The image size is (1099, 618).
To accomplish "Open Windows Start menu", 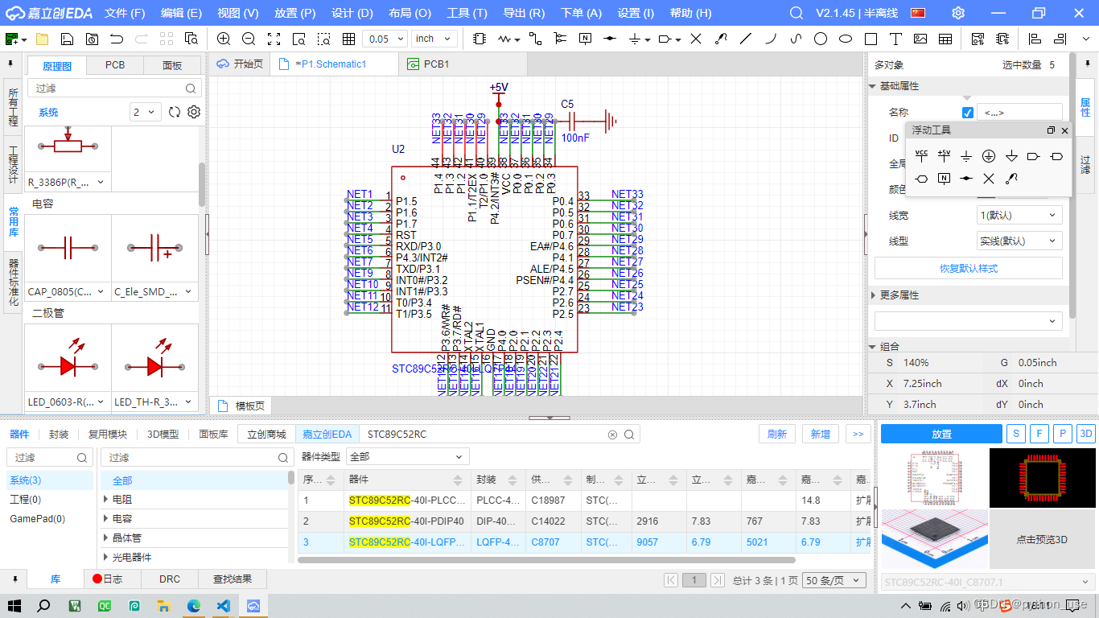I will tap(14, 606).
